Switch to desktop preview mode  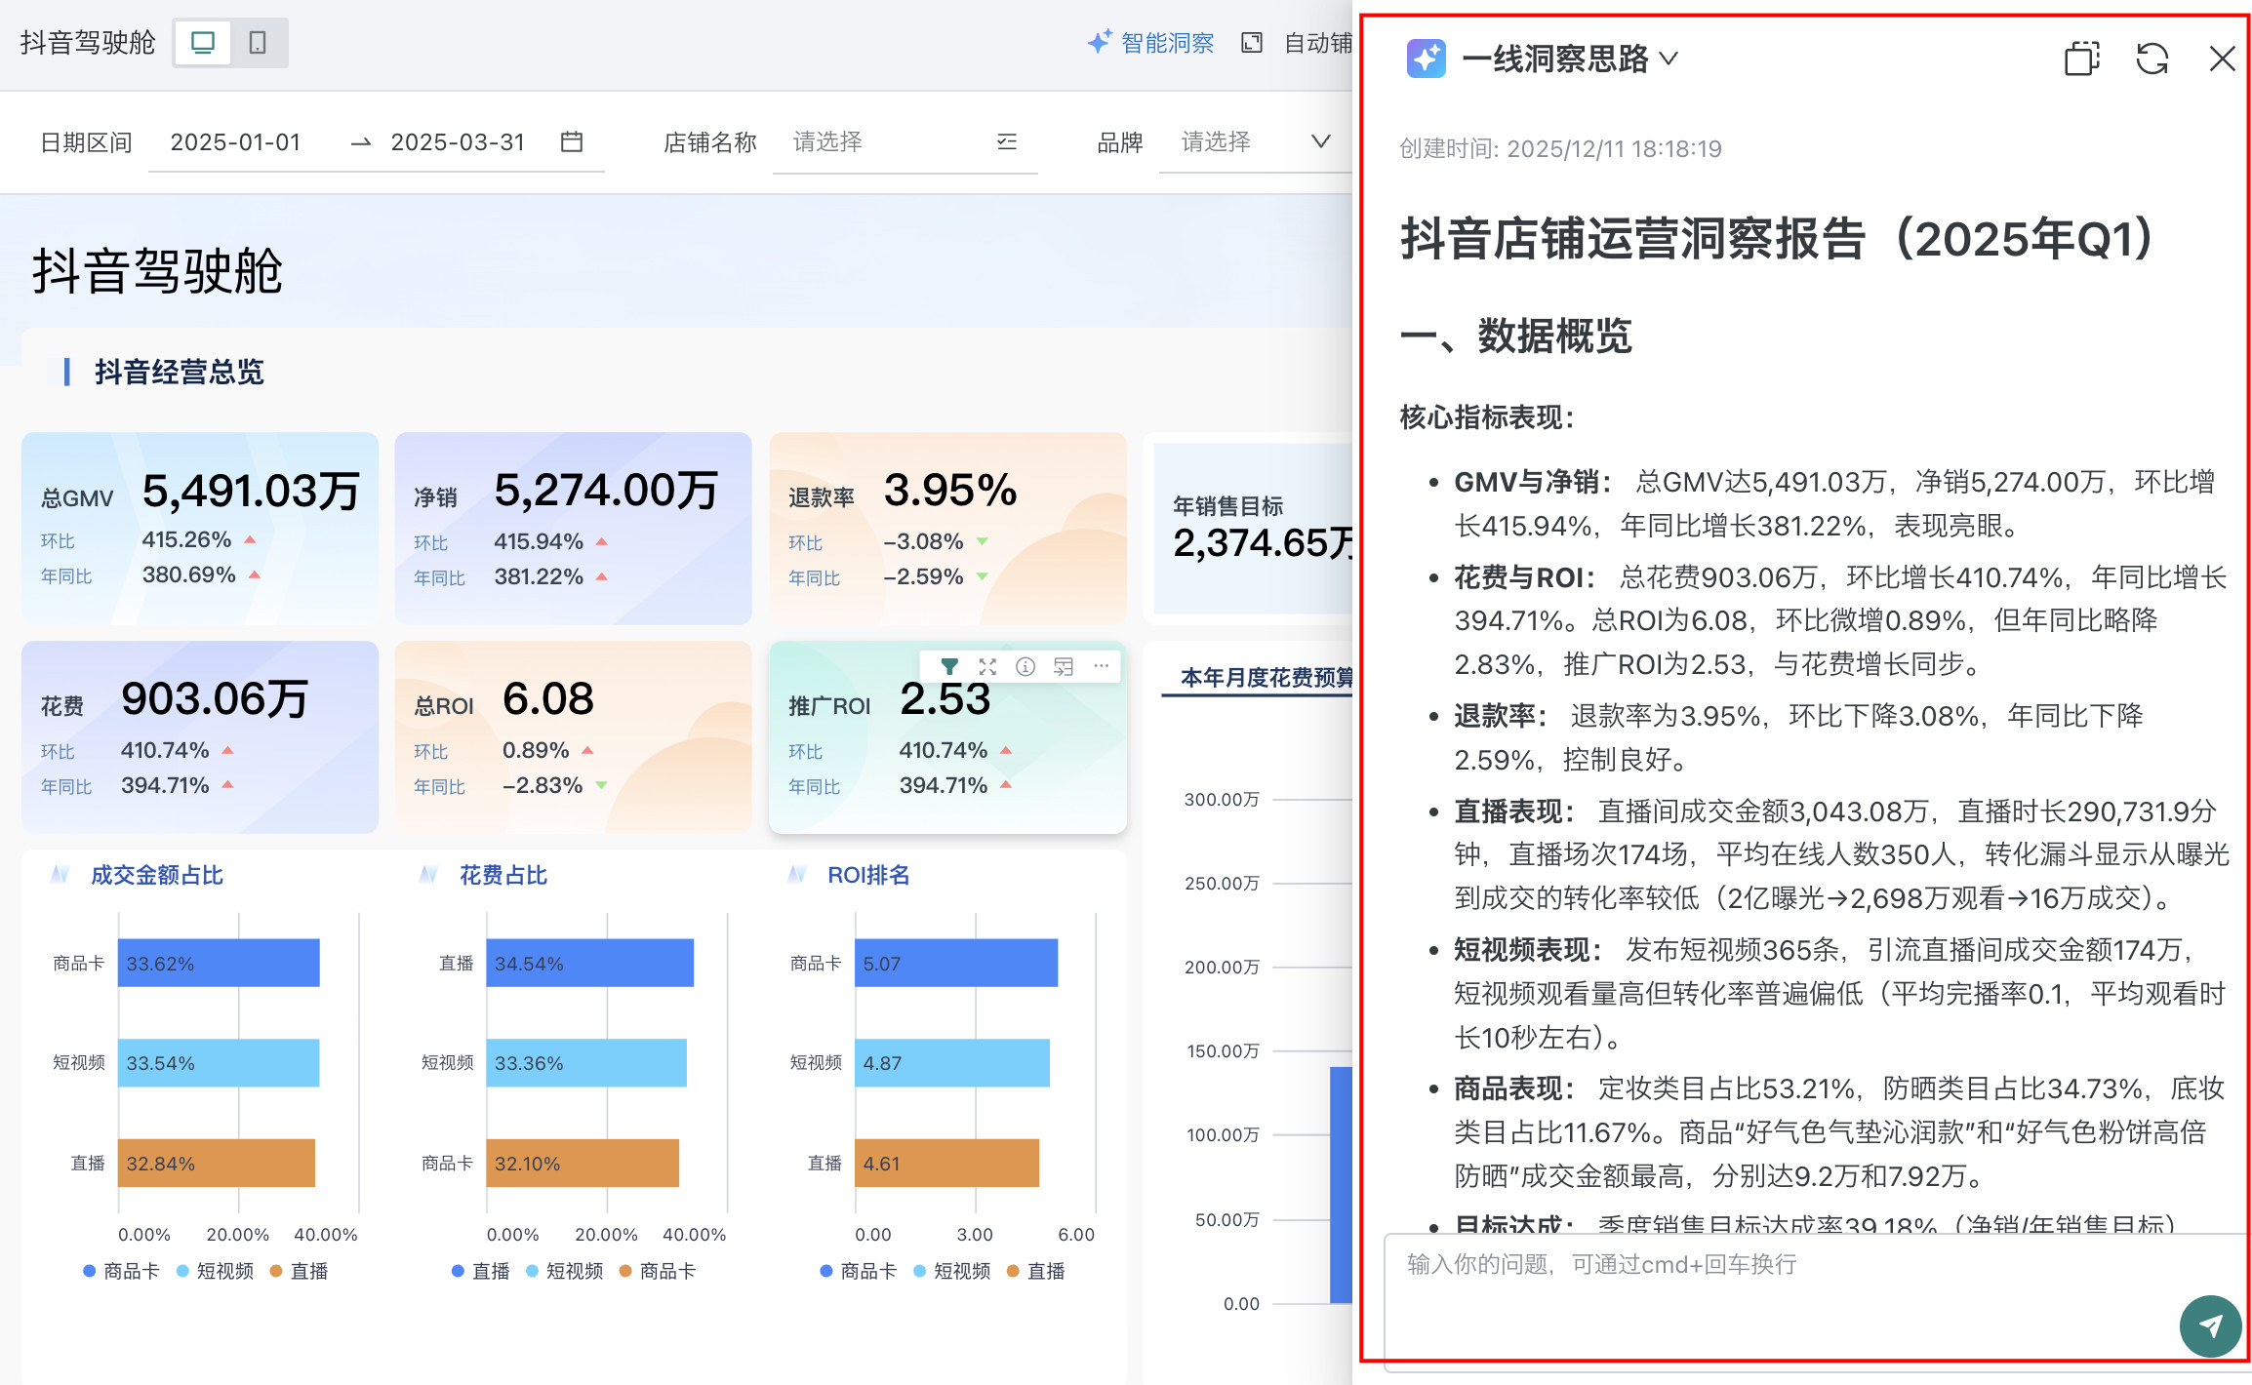[203, 43]
